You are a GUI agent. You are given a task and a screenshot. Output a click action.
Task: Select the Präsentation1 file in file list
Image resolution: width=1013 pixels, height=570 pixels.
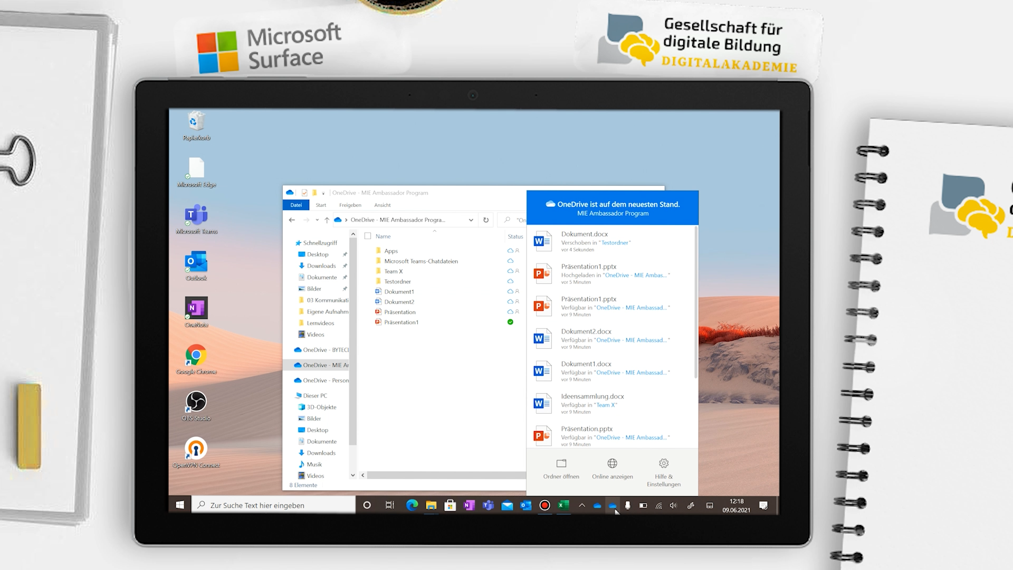(401, 322)
